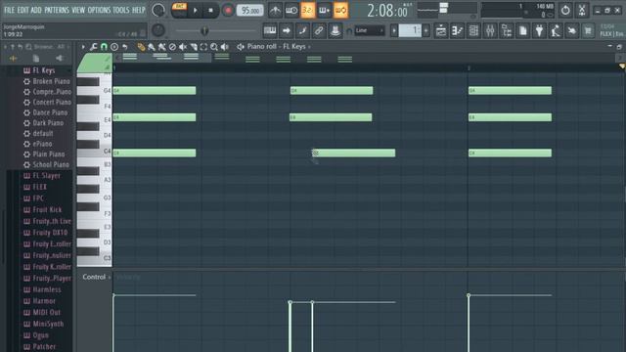Click the speaker icon at browser top
The height and width of the screenshot is (352, 626).
coord(60,59)
